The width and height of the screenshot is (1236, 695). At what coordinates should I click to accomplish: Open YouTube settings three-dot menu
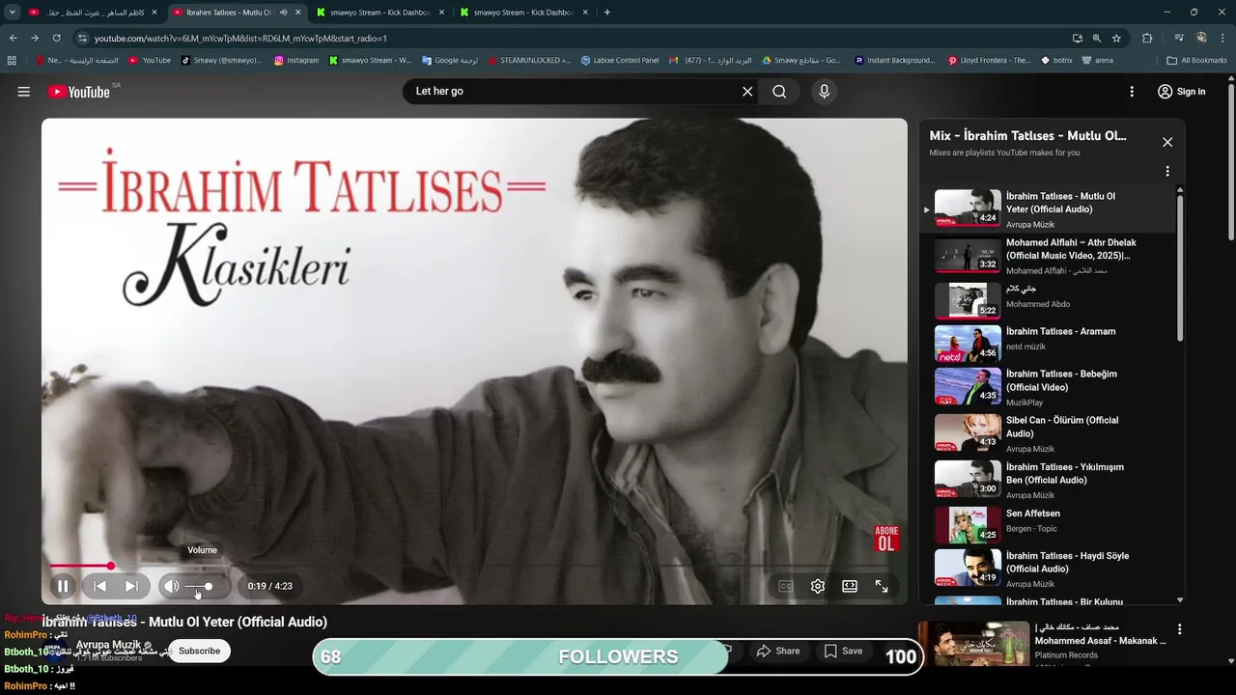click(x=1132, y=92)
